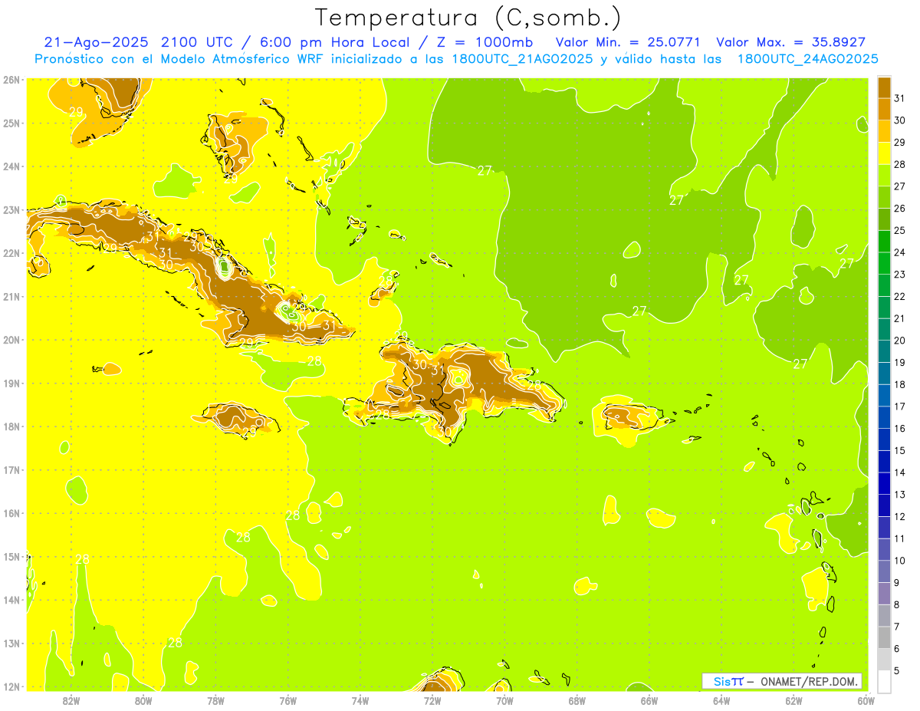Select the 'Valor Min. = 25.0771' value
This screenshot has width=920, height=711.
[629, 42]
